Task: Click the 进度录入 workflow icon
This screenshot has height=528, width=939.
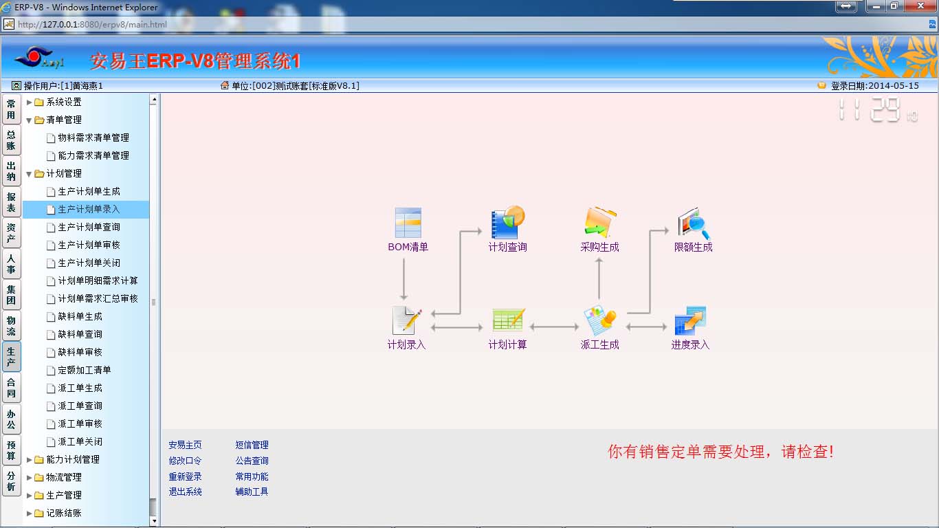Action: [690, 321]
